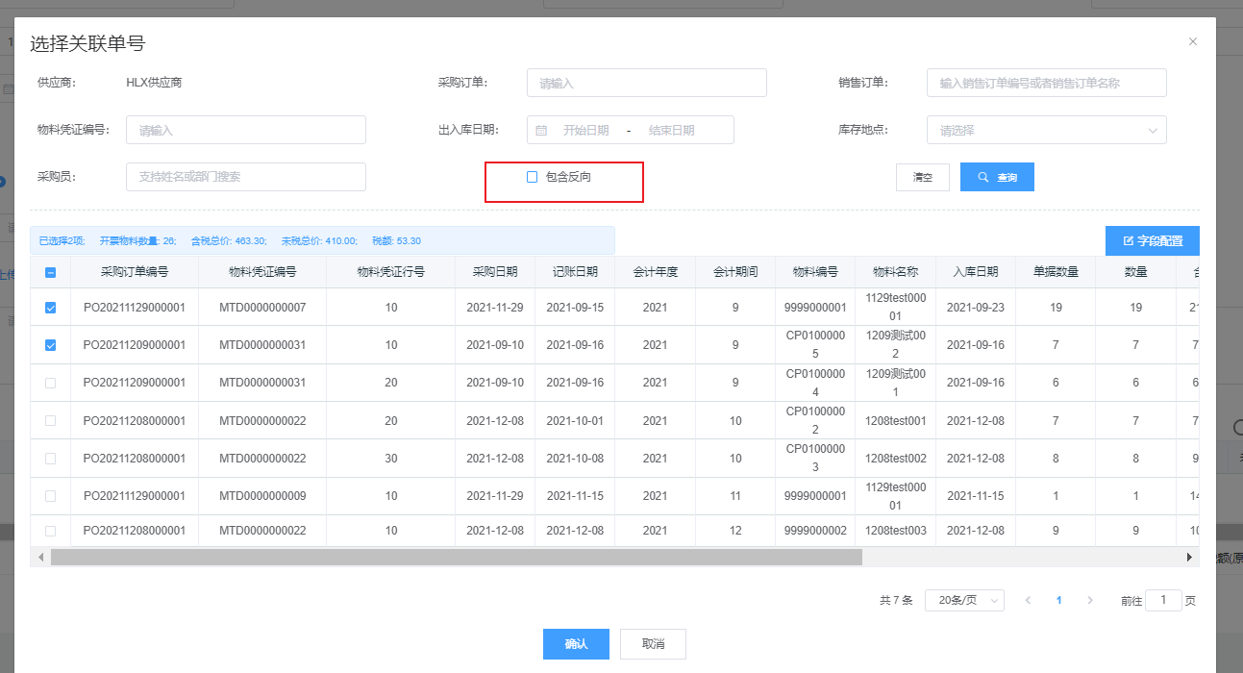This screenshot has height=673, width=1243.
Task: Check the row for MTD0000000009
Action: tap(51, 496)
